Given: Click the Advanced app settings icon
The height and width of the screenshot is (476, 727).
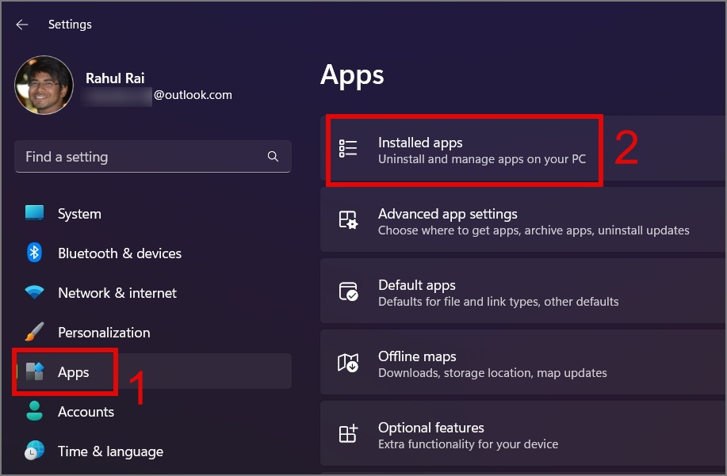Looking at the screenshot, I should coord(348,220).
